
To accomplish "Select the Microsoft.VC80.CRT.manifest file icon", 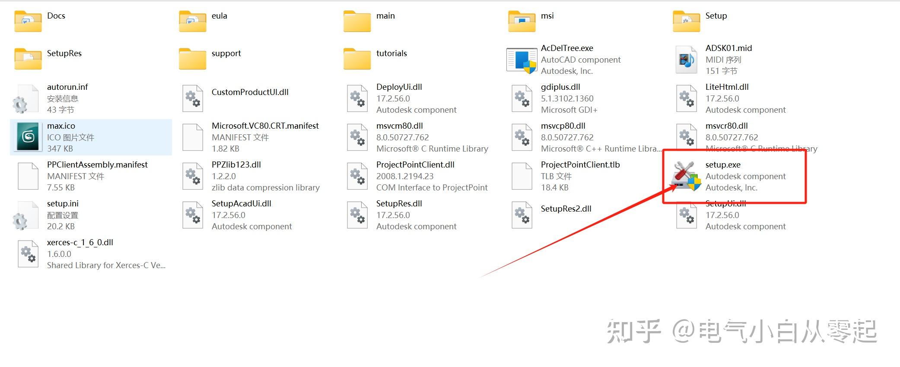I will 193,137.
